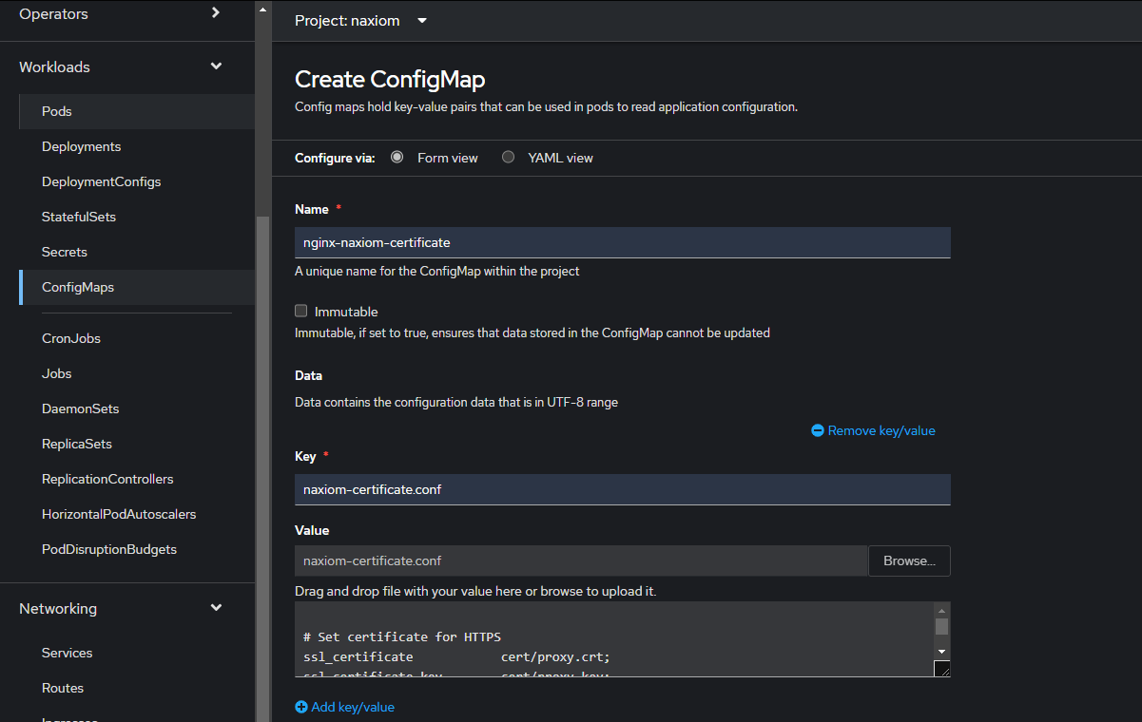
Task: Click the Value filename field
Action: (x=581, y=560)
